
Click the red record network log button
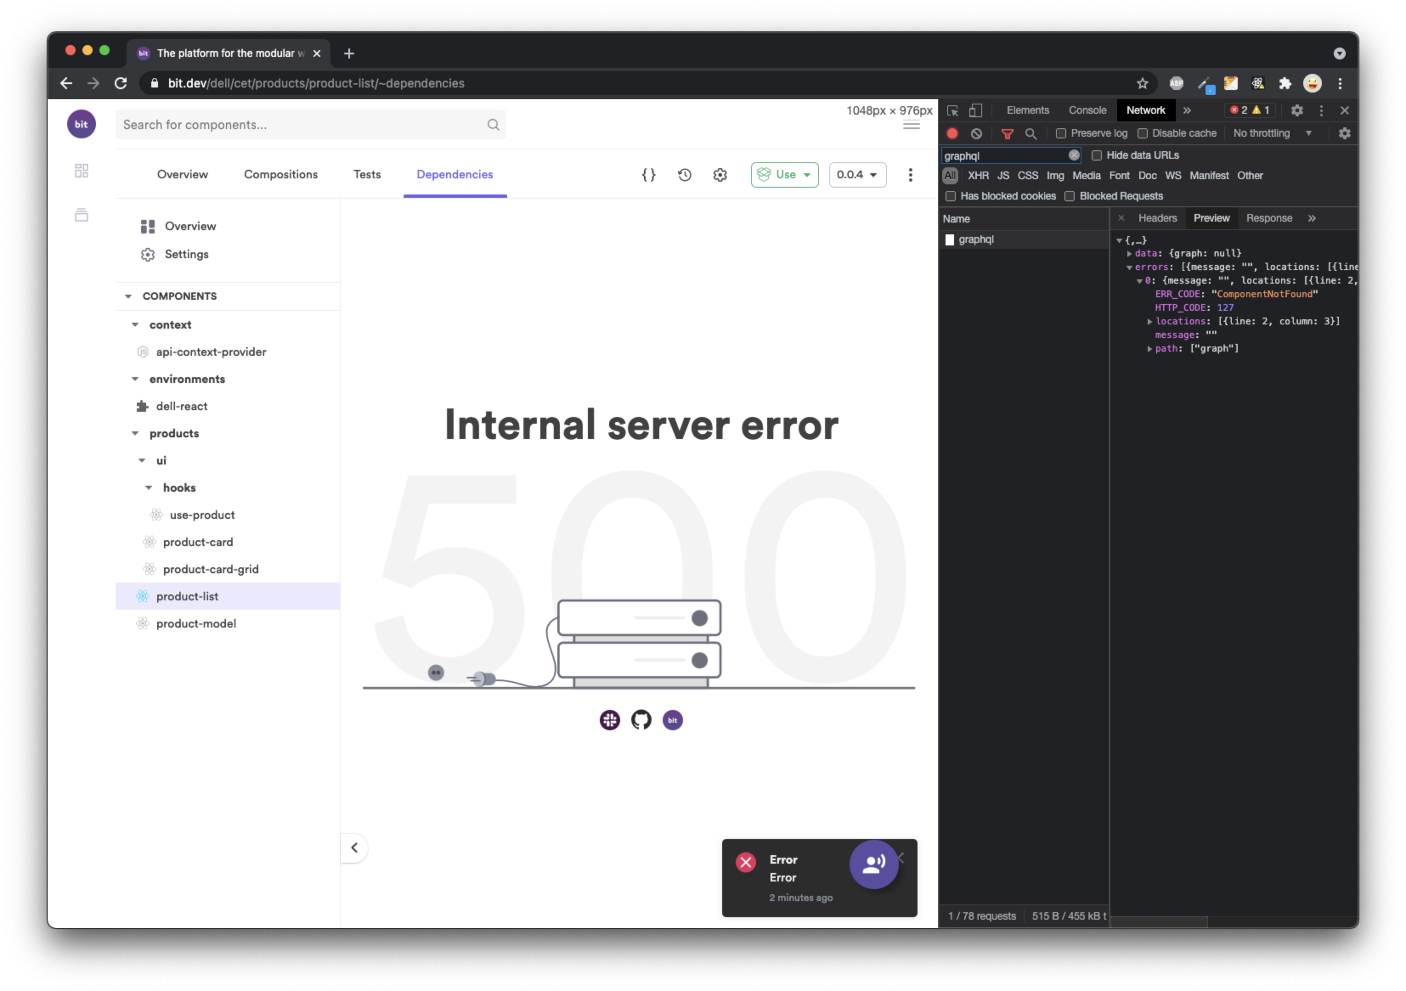(x=952, y=133)
